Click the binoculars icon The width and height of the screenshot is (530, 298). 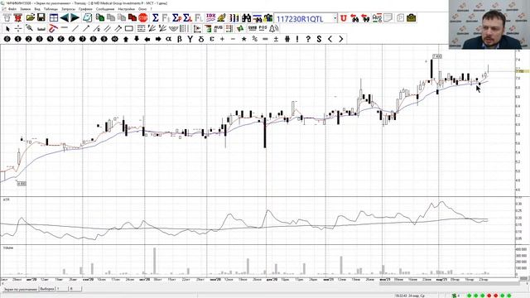click(246, 18)
